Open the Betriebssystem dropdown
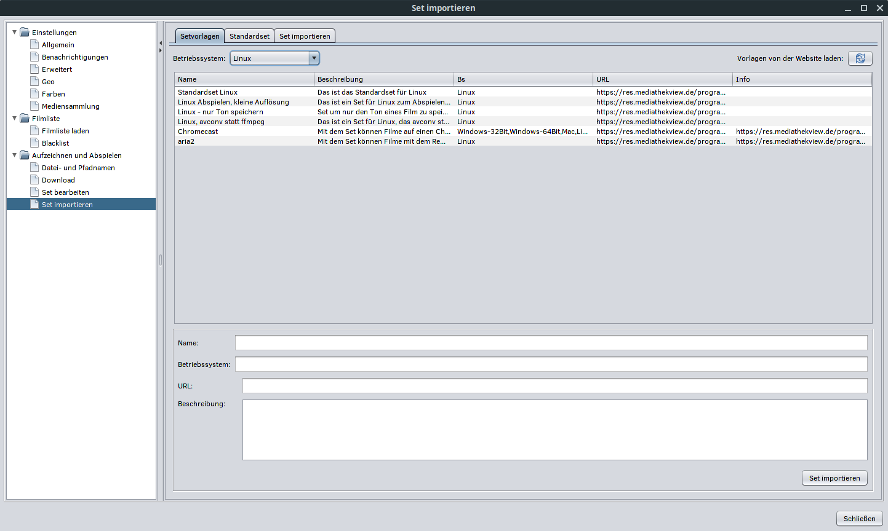Screen dimensions: 888x531 [x=314, y=58]
